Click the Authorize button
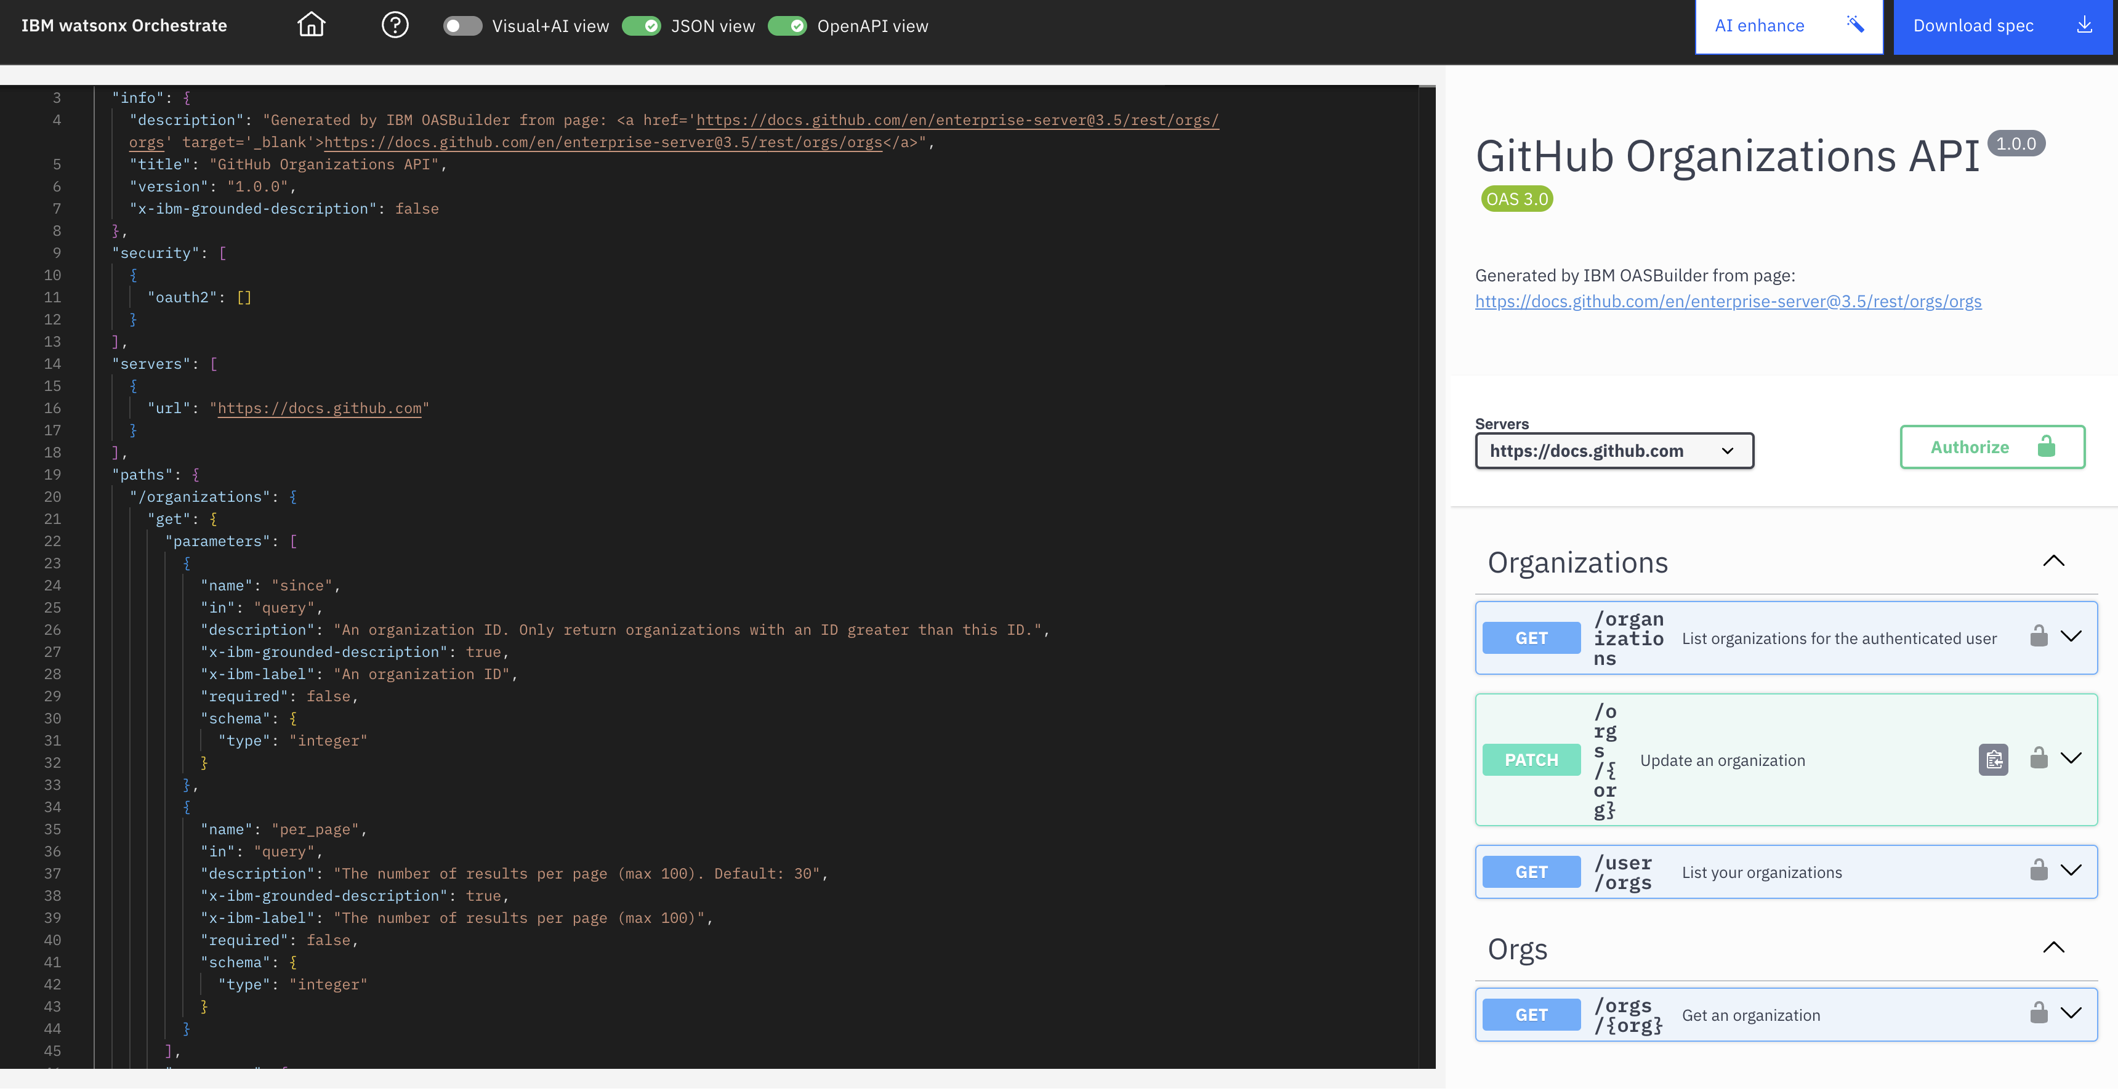The image size is (2118, 1091). point(1992,447)
